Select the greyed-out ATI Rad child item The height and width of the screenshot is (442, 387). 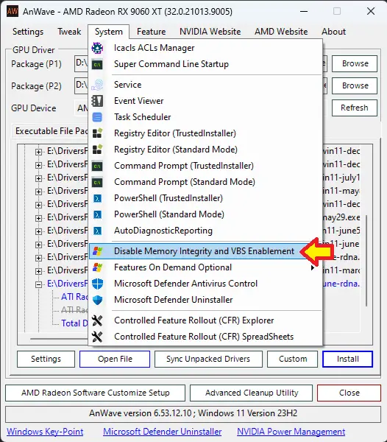click(x=74, y=310)
